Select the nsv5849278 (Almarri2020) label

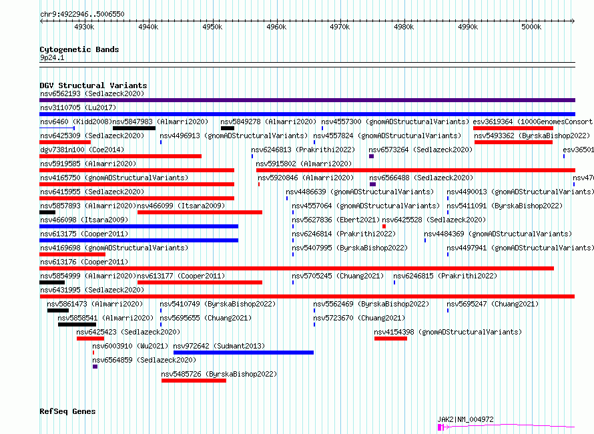click(x=268, y=122)
